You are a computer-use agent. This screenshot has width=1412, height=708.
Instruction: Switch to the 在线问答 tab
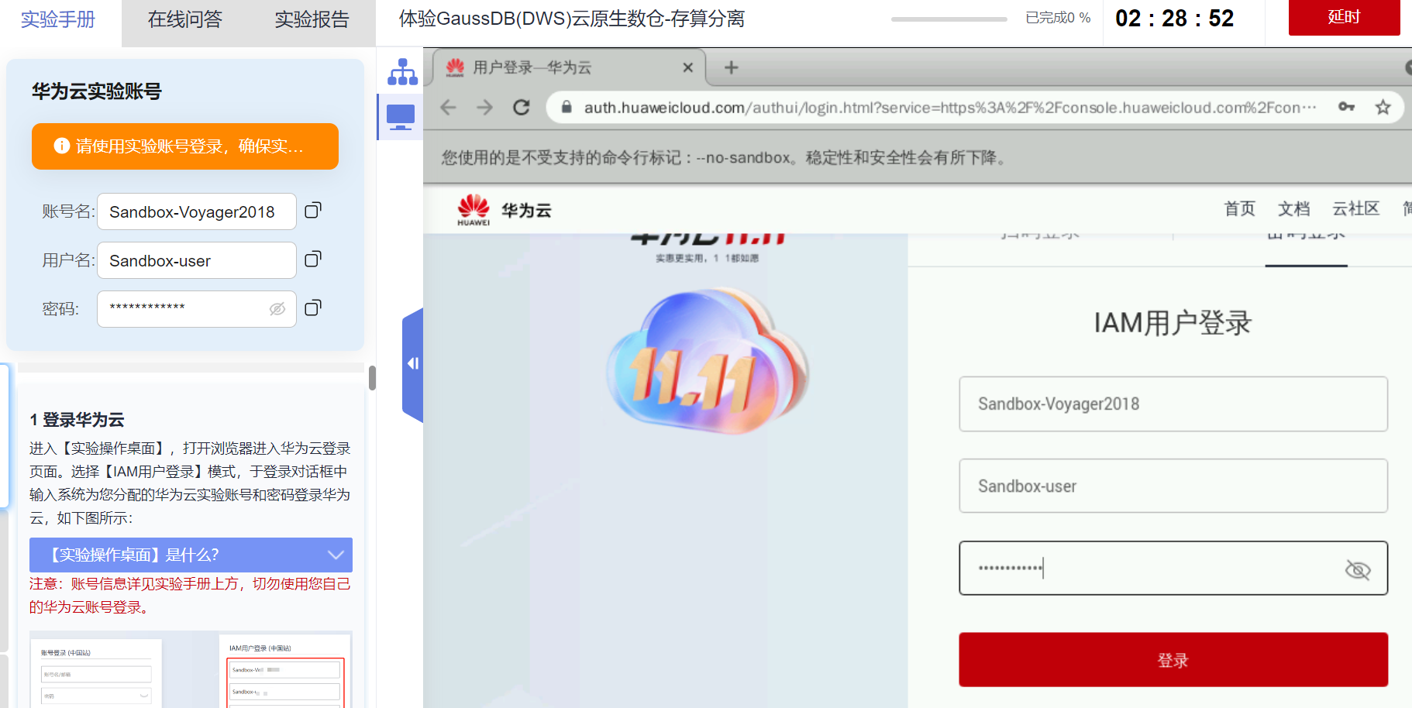point(185,19)
